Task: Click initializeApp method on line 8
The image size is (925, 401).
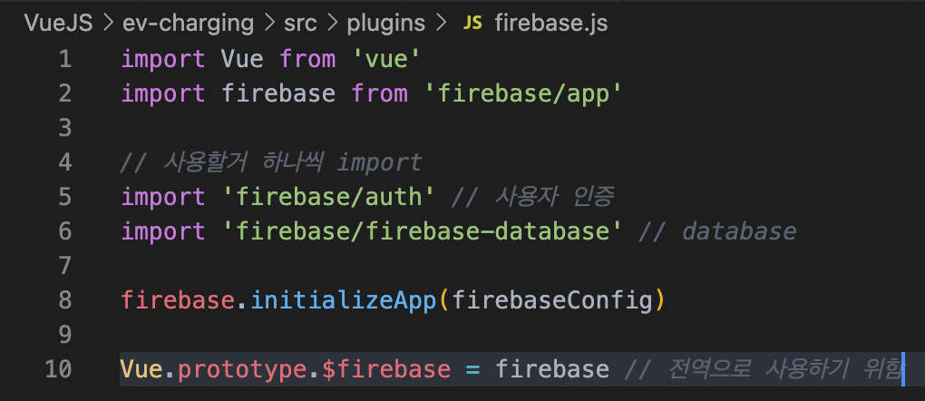Action: tap(343, 300)
